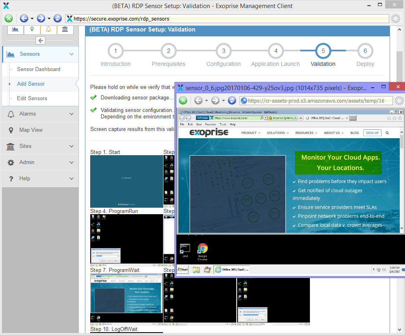Open Step 7 ProgramWait screenshot thumbnail

pyautogui.click(x=126, y=299)
